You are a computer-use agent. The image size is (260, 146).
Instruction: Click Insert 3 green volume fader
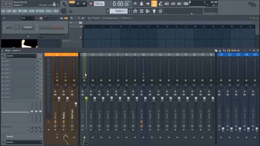click(x=86, y=99)
